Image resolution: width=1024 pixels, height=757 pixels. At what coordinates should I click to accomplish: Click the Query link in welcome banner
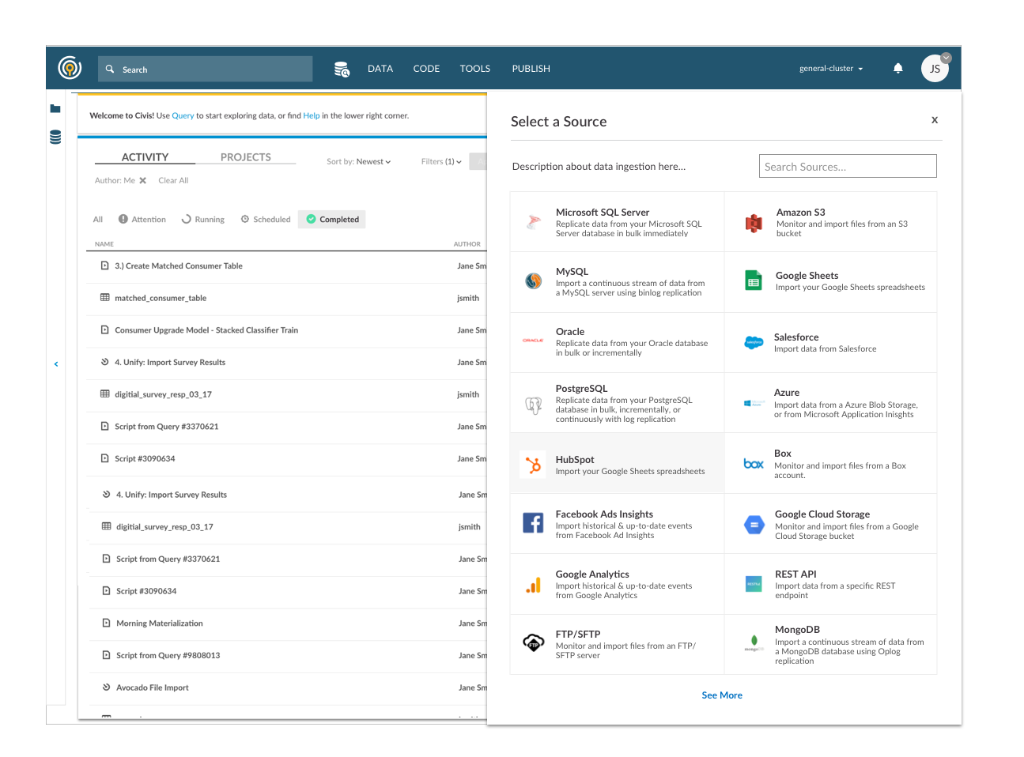[183, 115]
